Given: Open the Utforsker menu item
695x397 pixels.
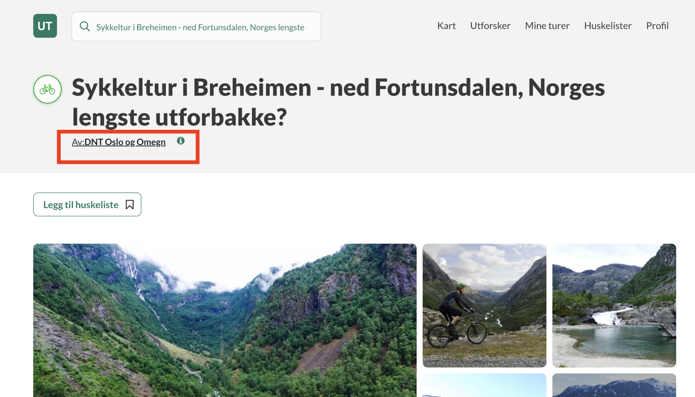Looking at the screenshot, I should pyautogui.click(x=490, y=26).
